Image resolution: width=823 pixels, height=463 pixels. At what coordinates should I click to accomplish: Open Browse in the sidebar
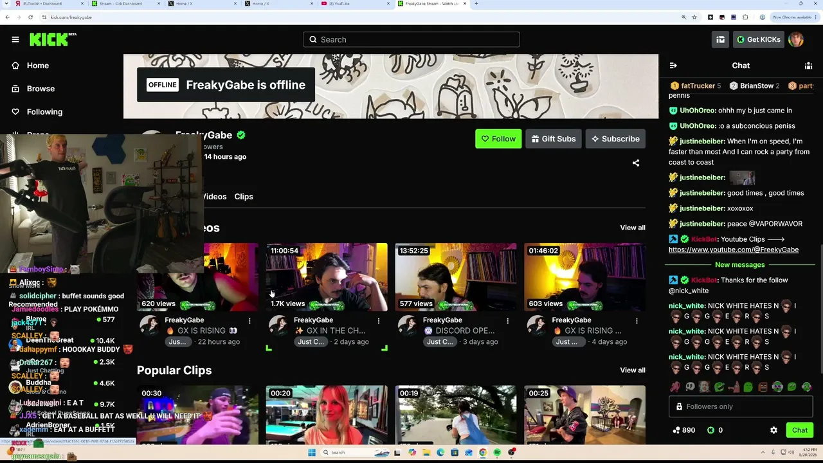point(41,89)
